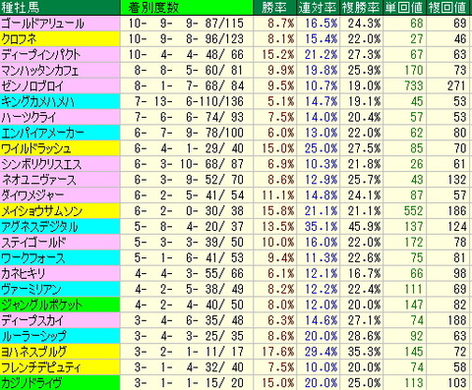Click シンボリクリスエス's record 6-3-10-68/87
This screenshot has width=472, height=390.
(189, 164)
